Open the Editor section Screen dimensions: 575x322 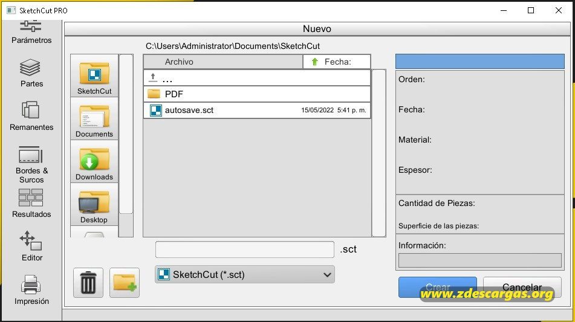[x=31, y=246]
